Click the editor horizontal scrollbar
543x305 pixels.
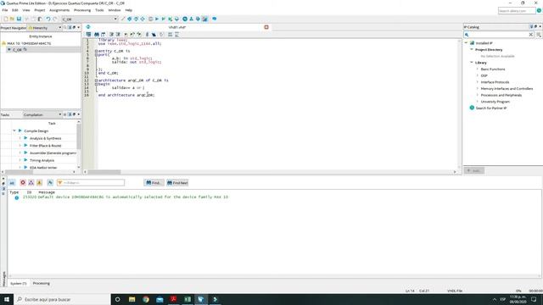pos(104,172)
